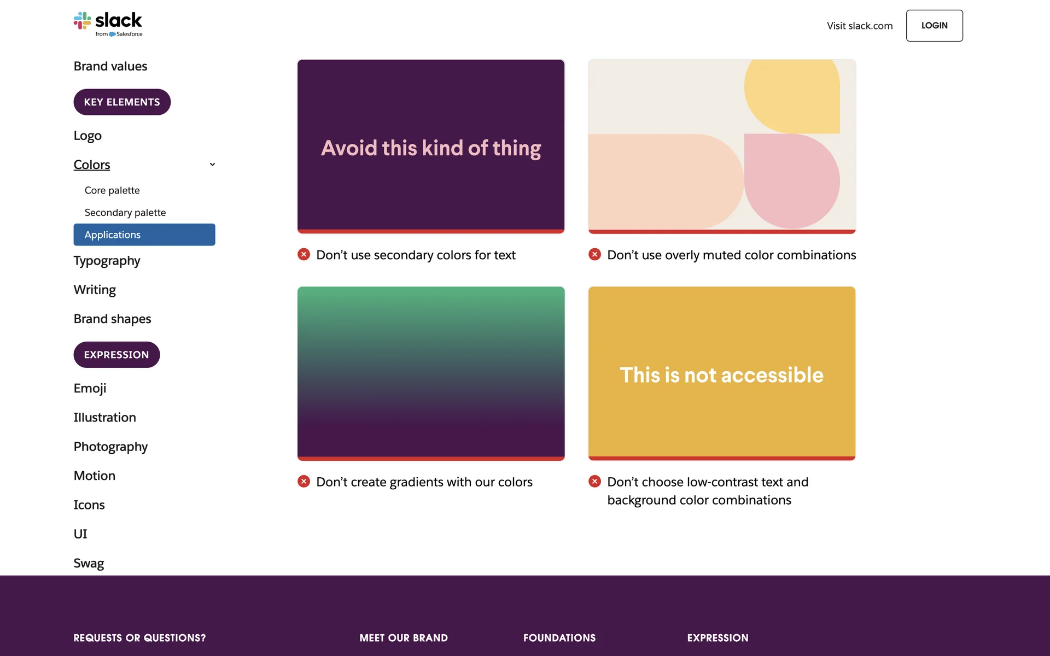Click red X icon beside low-contrast rule
Screen dimensions: 1050x656
[594, 481]
